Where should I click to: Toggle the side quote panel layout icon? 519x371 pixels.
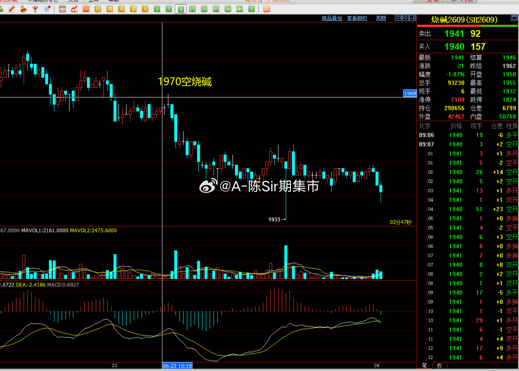point(413,18)
